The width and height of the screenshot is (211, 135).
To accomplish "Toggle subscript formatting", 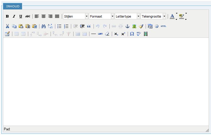I will point(116,34).
